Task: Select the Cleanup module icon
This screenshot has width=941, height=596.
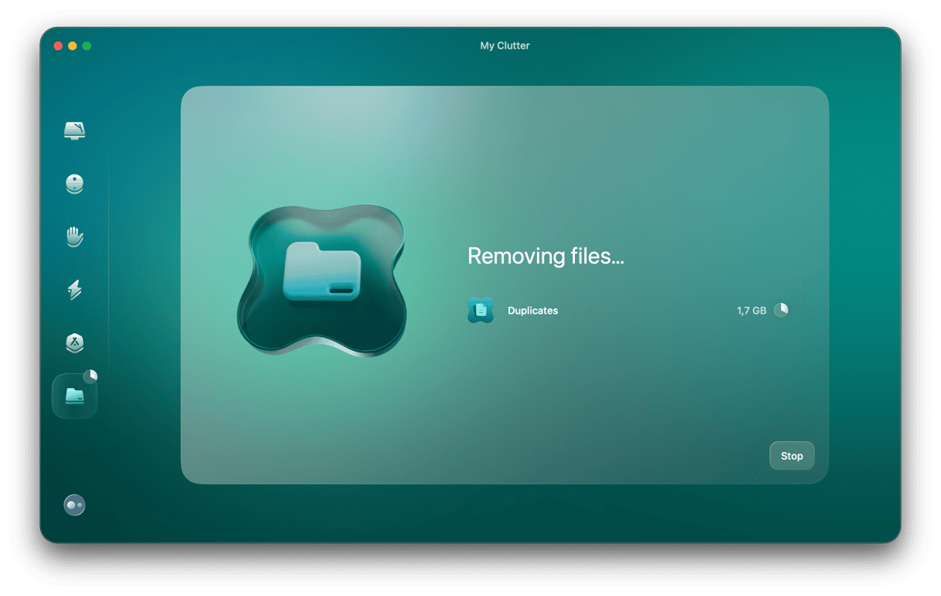Action: click(74, 184)
